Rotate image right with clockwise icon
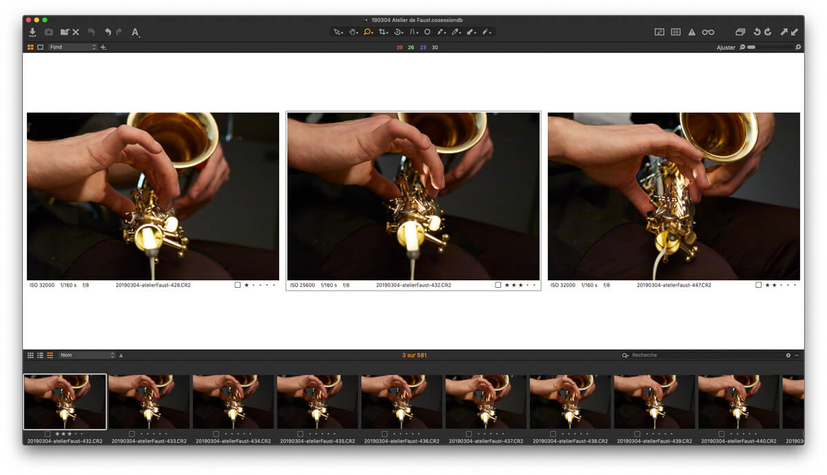Screen dimensions: 827x475 (768, 32)
